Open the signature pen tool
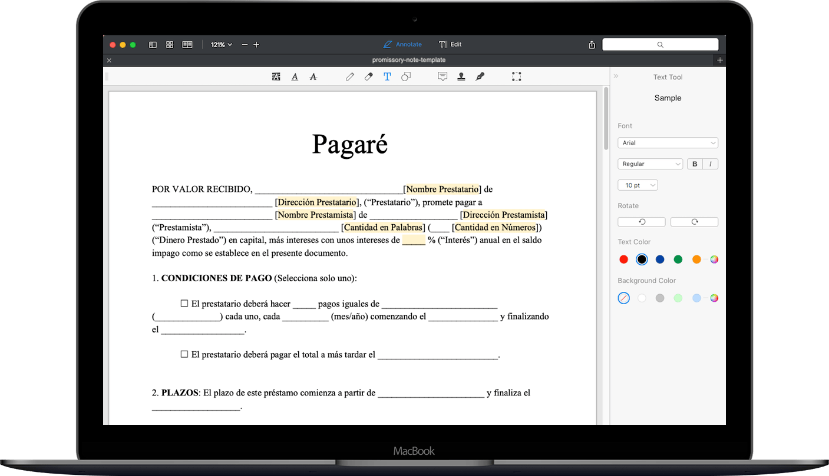 (x=480, y=76)
